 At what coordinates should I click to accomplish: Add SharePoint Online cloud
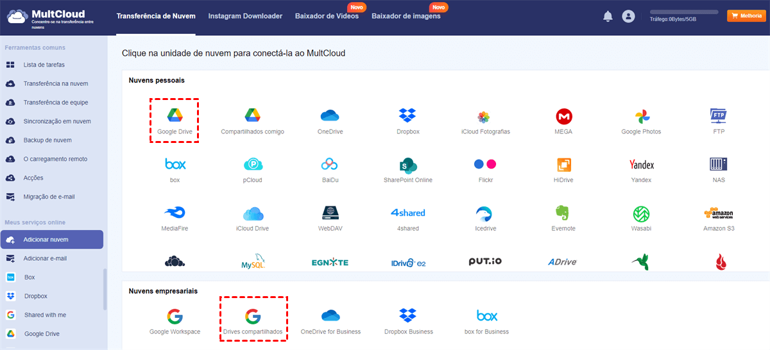click(x=407, y=164)
